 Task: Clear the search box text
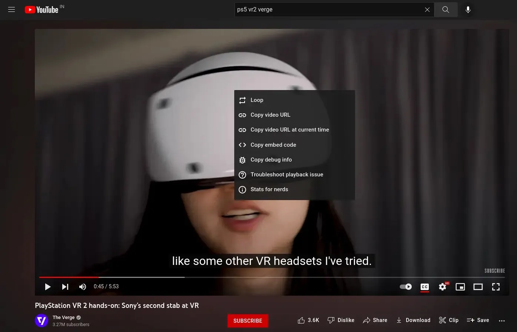coord(427,10)
